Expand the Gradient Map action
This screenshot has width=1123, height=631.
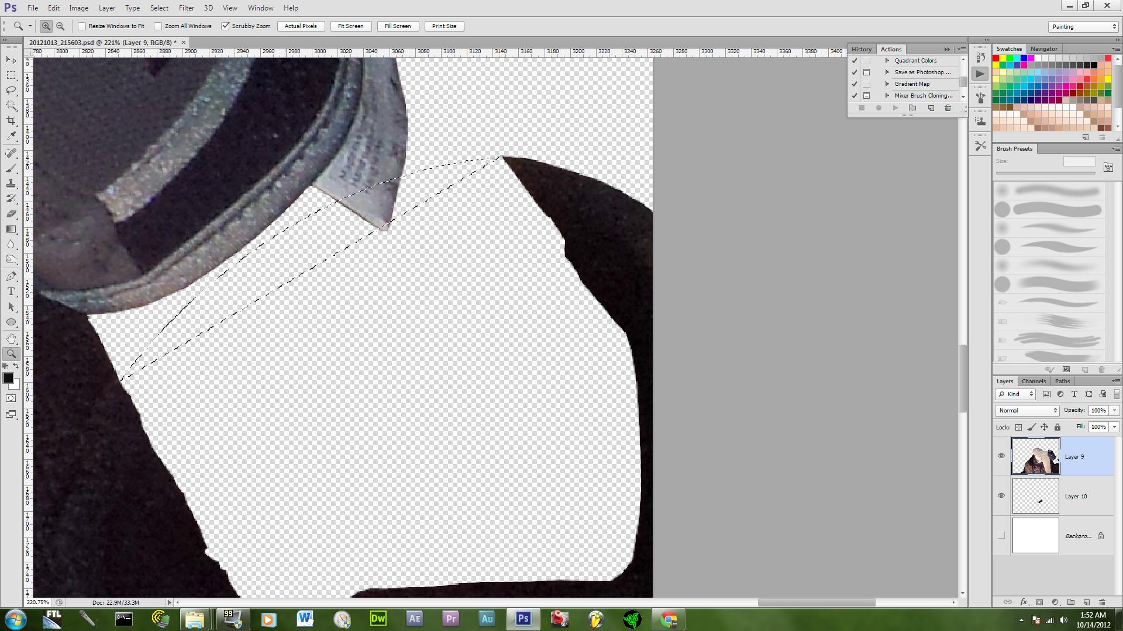(887, 84)
